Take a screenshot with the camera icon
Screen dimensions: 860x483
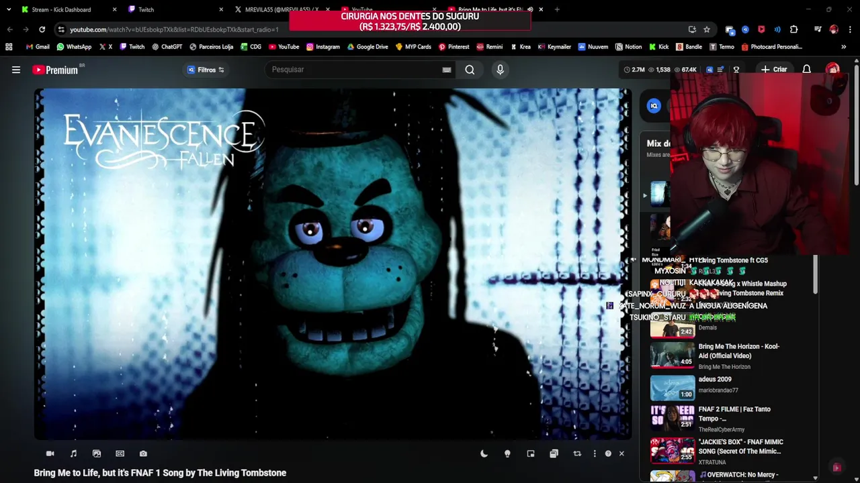[x=143, y=454]
